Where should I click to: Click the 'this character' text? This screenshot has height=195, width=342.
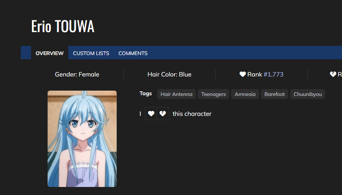click(x=192, y=114)
